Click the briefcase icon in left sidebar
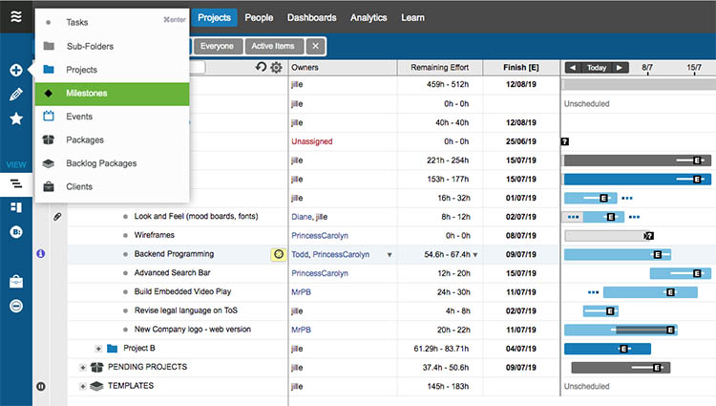Viewport: 716px width, 406px height. point(16,281)
